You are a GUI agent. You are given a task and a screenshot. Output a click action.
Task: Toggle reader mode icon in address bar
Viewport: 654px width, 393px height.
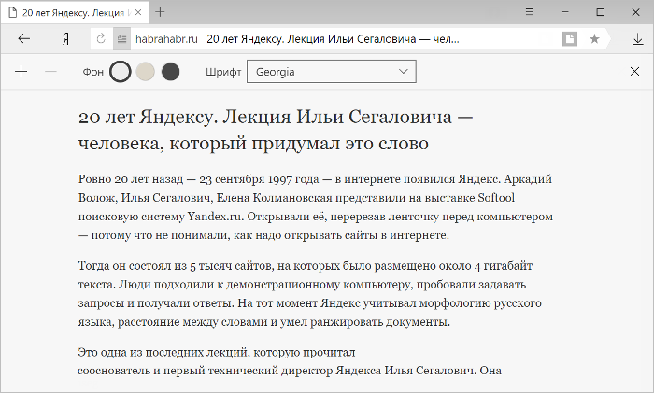point(121,39)
